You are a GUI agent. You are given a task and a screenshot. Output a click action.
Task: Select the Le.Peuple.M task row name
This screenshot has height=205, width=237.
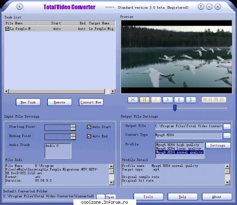pos(23,28)
